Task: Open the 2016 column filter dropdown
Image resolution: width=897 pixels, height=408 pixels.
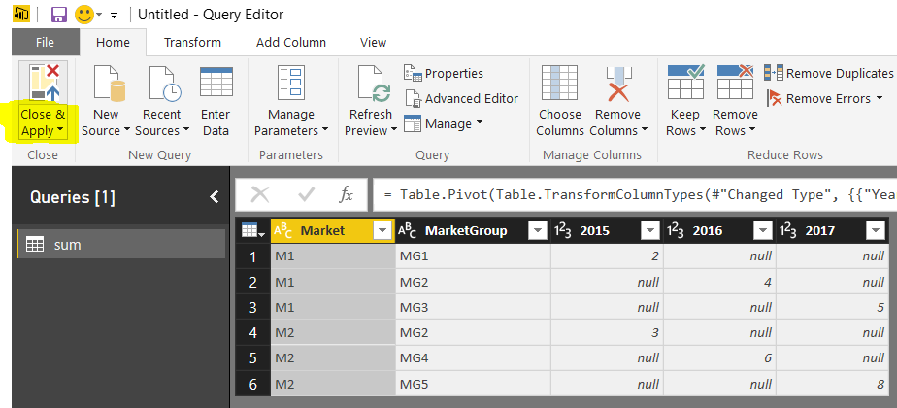Action: [763, 230]
